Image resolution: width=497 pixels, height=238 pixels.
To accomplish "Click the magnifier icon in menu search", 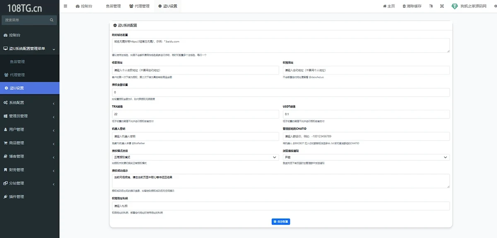I will click(52, 20).
